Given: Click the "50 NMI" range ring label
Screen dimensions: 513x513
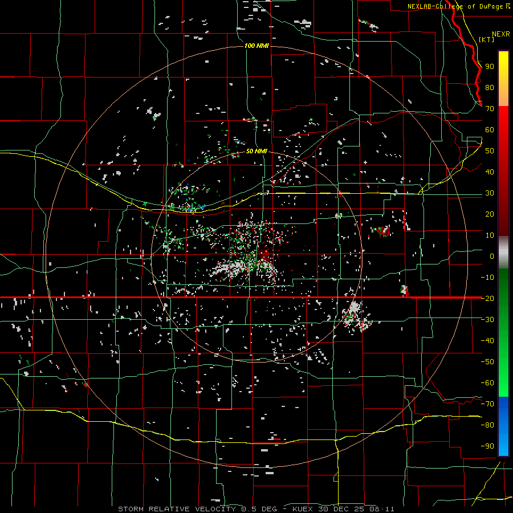Looking at the screenshot, I should tap(256, 151).
